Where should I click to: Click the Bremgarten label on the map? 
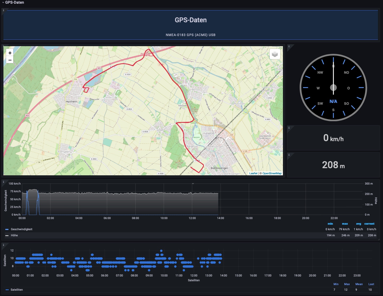click(64, 152)
